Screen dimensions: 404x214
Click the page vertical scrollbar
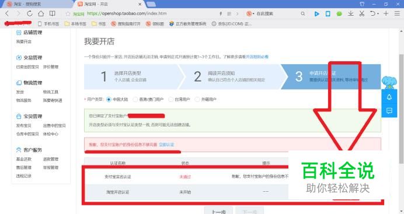tap(401, 109)
